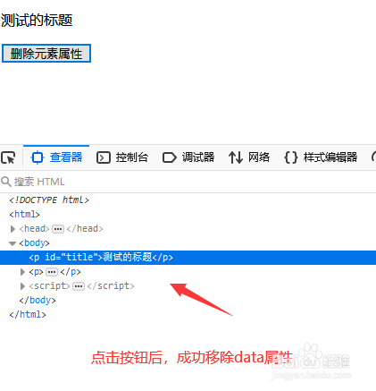This screenshot has height=391, width=376.
Task: Expand the script node triangle
Action: tap(22, 286)
